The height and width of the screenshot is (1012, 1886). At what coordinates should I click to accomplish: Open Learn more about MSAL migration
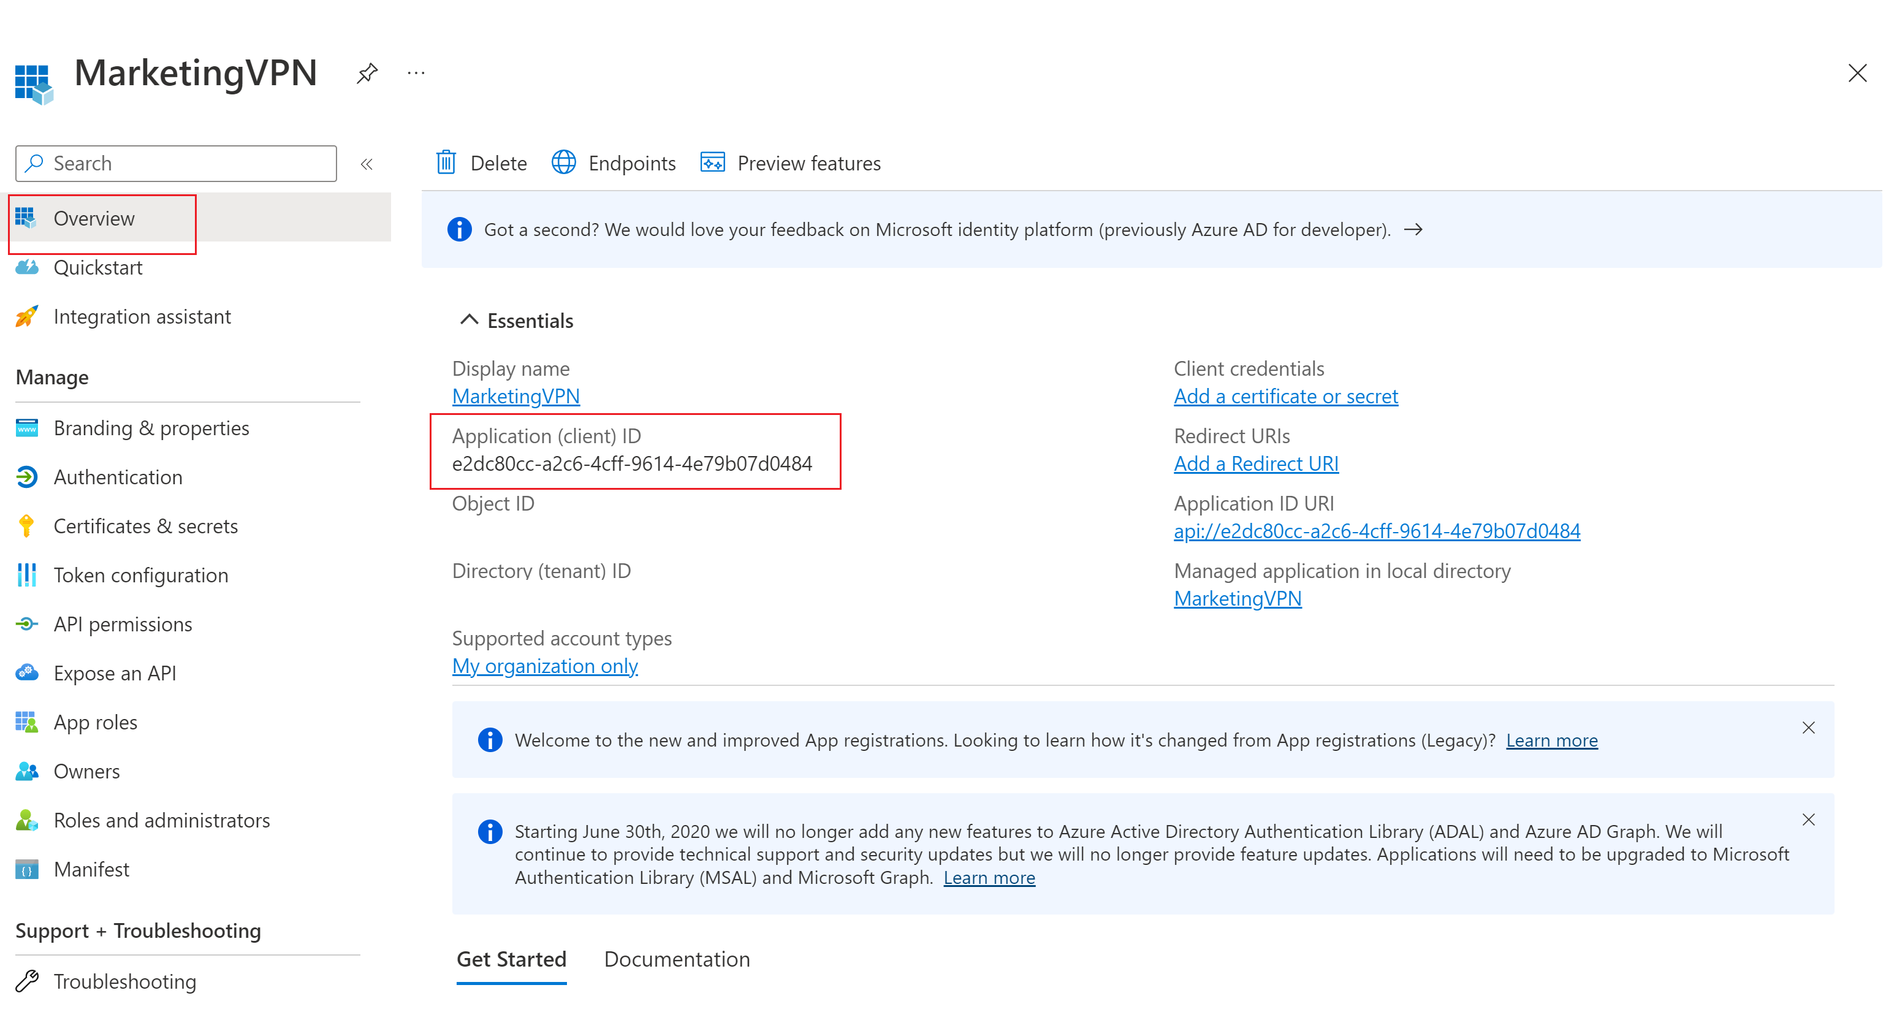[x=989, y=877]
